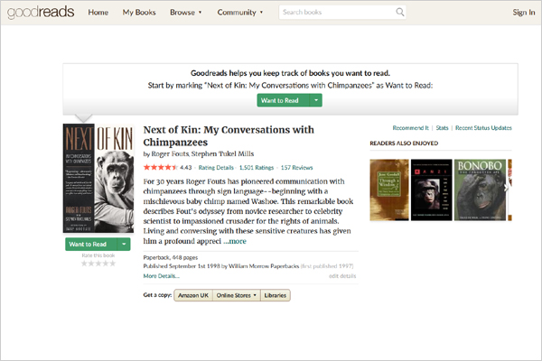Expand the Browse menu
This screenshot has height=361, width=542.
185,12
